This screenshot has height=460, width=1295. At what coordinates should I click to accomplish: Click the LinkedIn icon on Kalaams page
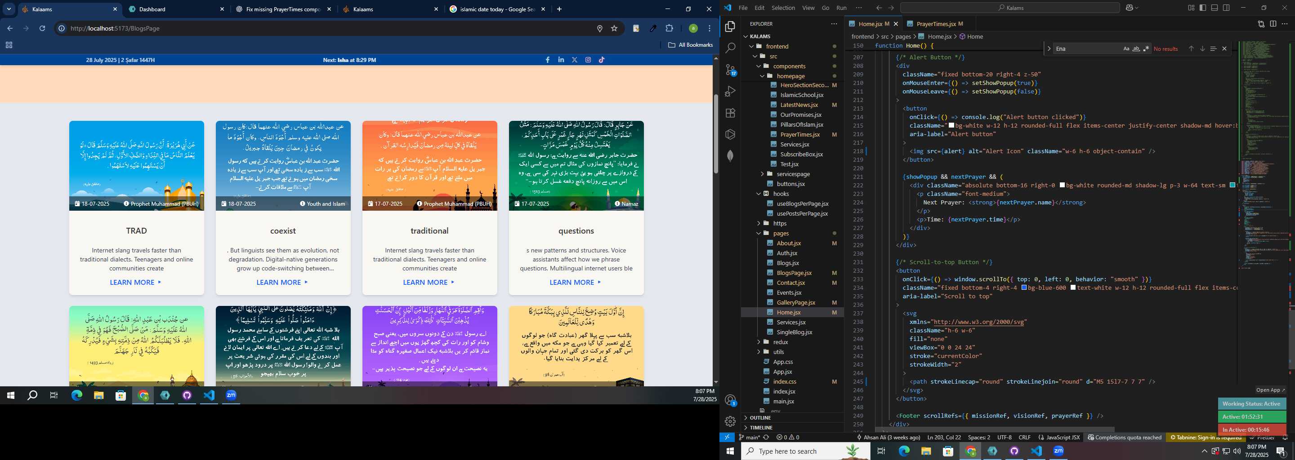point(561,60)
